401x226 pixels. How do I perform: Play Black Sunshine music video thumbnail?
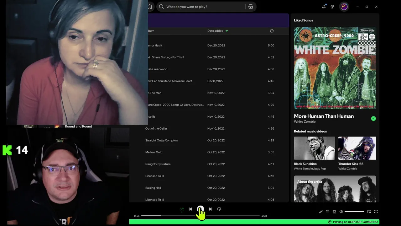[314, 148]
